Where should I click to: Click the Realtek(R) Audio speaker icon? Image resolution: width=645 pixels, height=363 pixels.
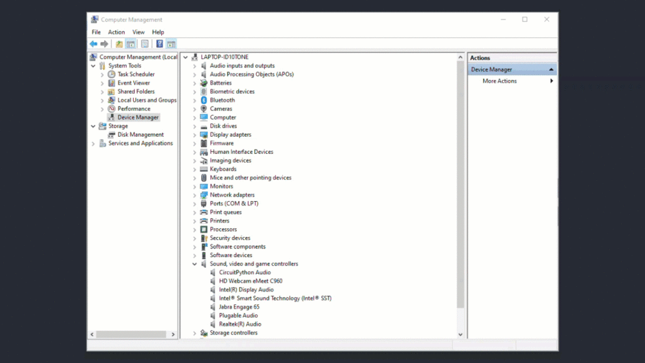click(213, 325)
